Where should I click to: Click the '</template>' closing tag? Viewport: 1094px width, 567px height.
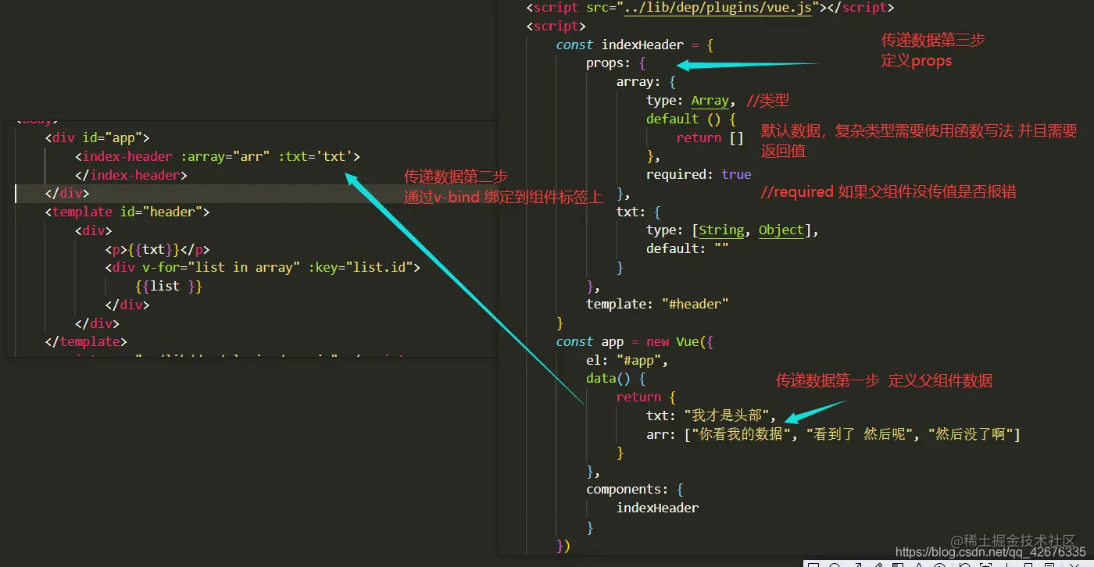click(86, 341)
